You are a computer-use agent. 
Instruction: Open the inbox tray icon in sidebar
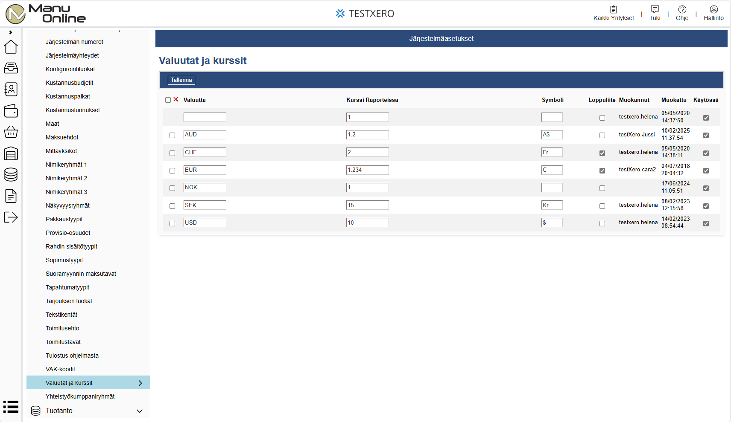[x=11, y=68]
